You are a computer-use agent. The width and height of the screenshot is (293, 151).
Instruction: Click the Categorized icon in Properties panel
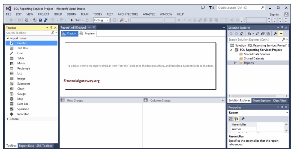pos(231,119)
